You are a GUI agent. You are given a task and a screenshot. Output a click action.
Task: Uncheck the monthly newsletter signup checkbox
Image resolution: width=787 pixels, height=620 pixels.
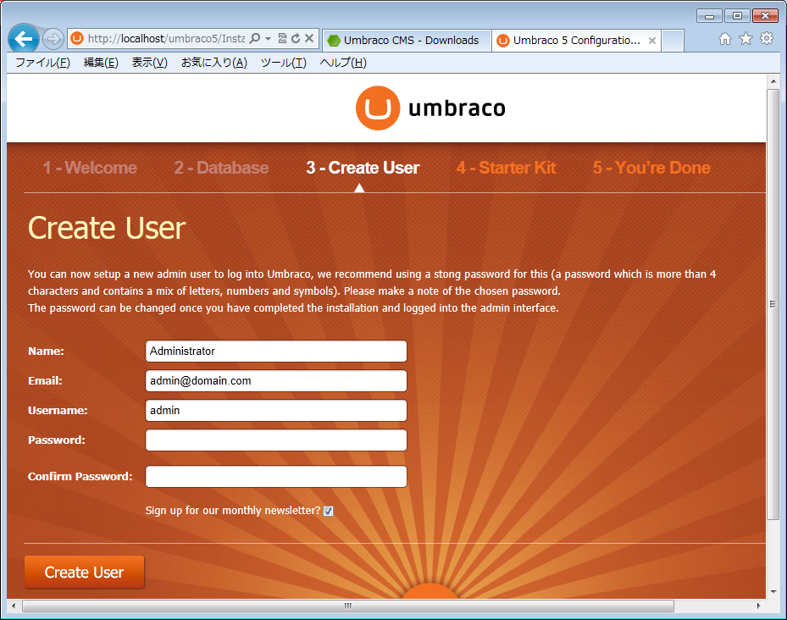click(x=329, y=511)
